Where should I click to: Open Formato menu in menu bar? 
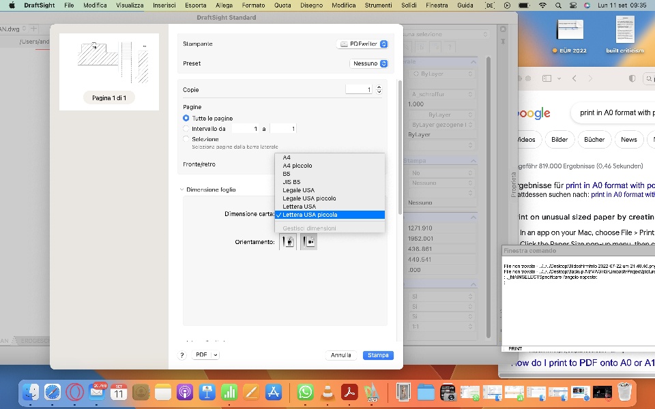[x=253, y=5]
